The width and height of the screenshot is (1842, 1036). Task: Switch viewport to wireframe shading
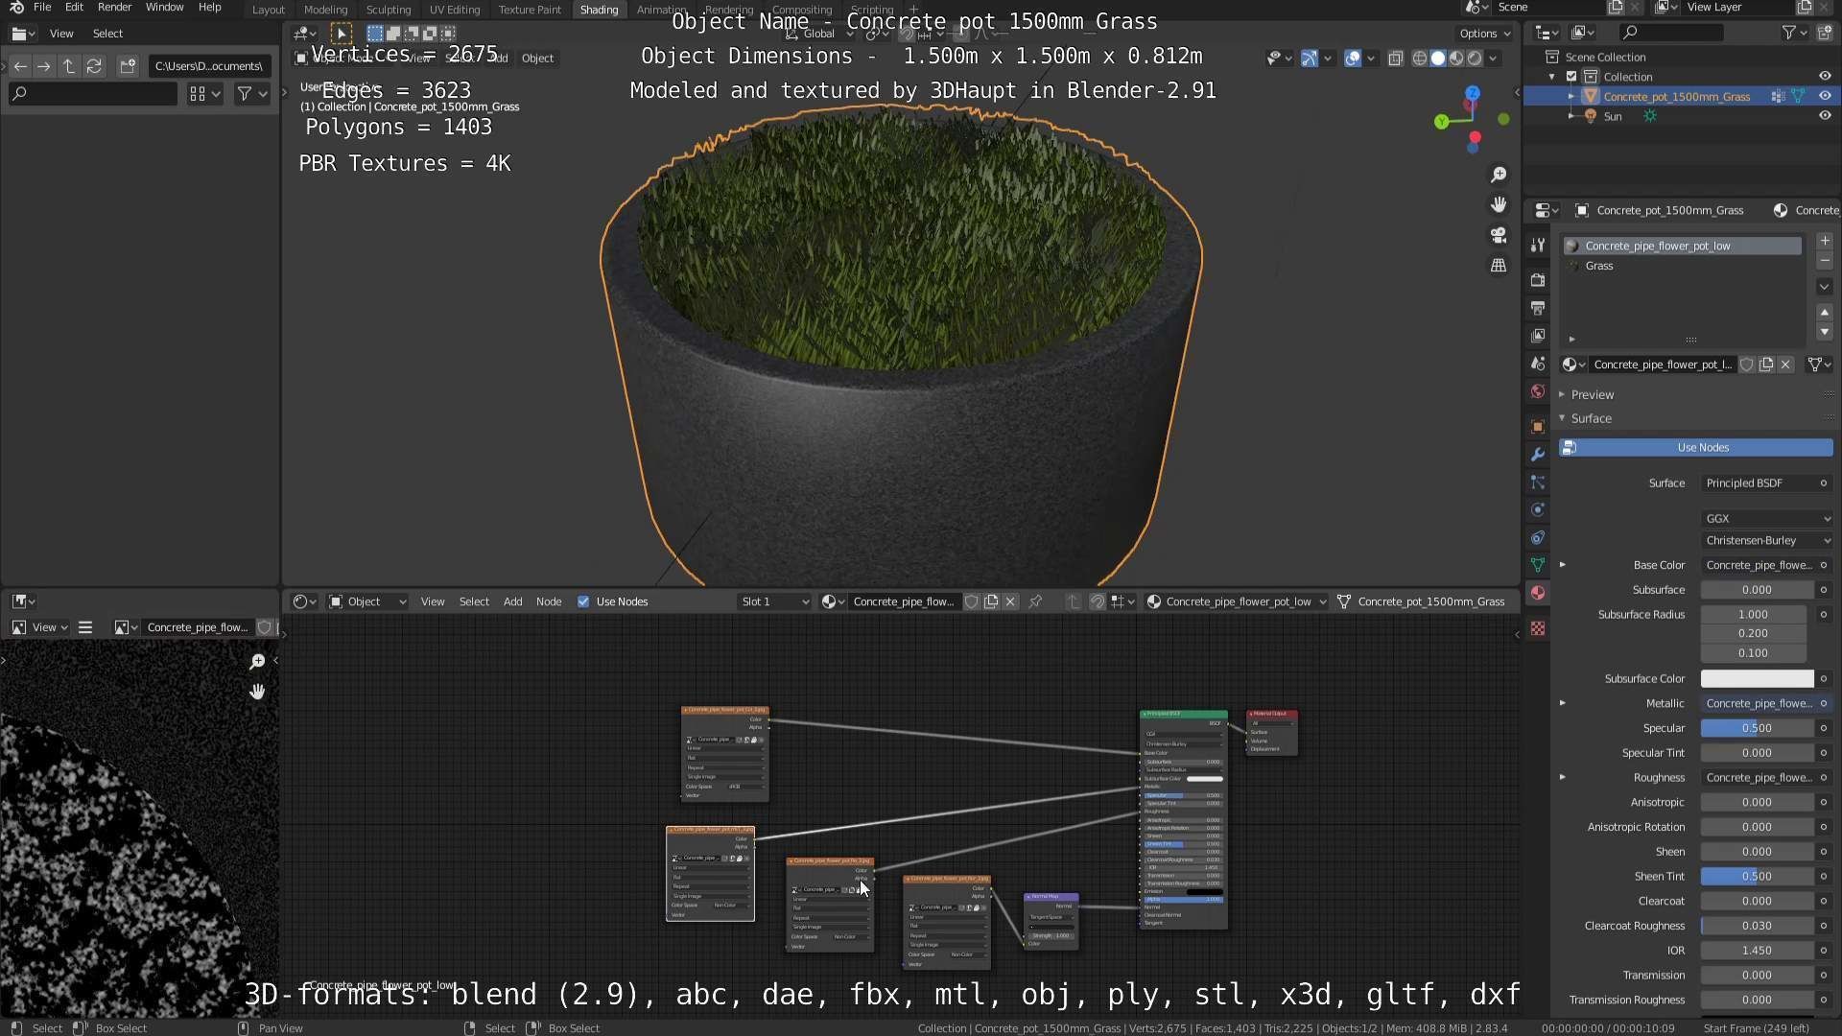(x=1419, y=59)
